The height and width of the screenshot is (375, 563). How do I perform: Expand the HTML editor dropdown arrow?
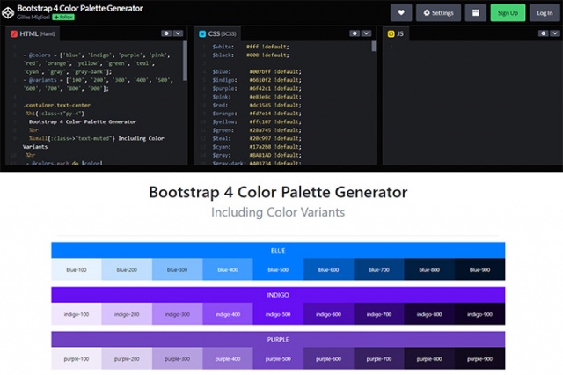[178, 33]
